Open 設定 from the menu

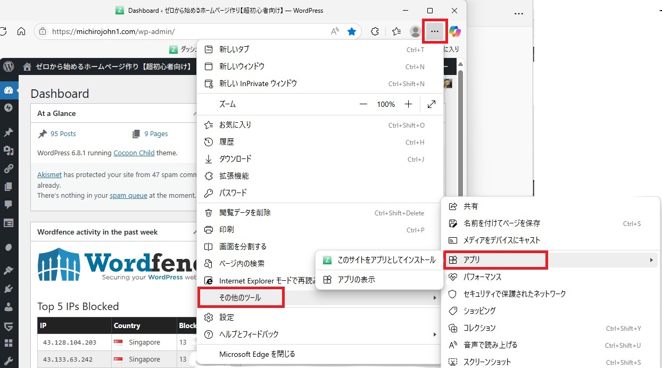click(320, 317)
